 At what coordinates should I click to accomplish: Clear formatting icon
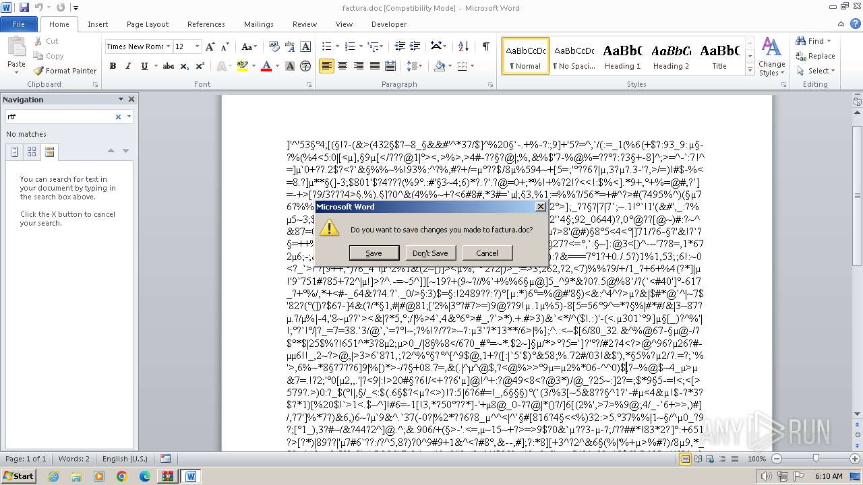pos(274,46)
